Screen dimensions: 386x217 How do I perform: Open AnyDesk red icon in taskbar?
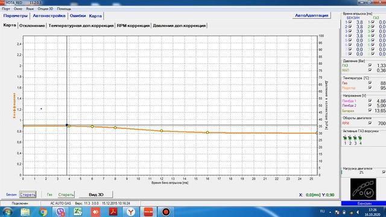pyautogui.click(x=95, y=212)
